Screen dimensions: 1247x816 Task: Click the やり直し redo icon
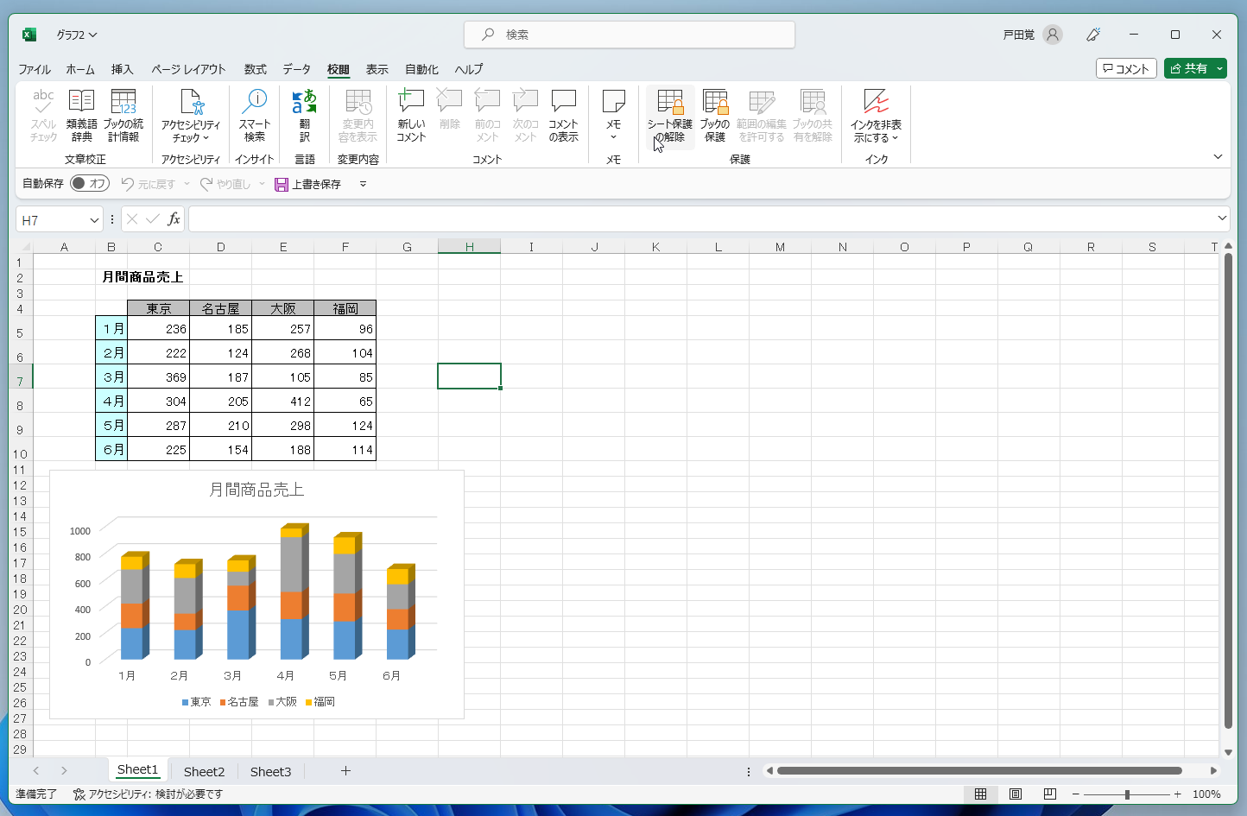pyautogui.click(x=206, y=184)
